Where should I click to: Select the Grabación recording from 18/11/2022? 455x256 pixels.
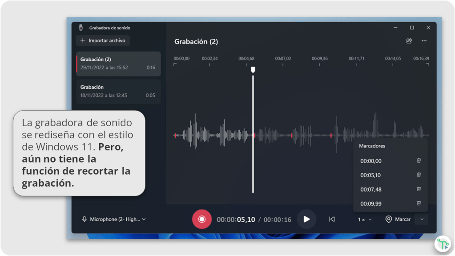pos(118,91)
